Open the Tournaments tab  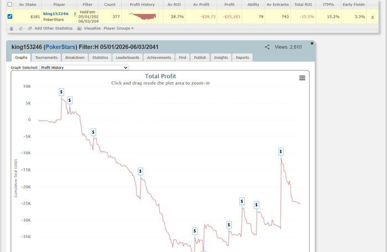coord(46,57)
